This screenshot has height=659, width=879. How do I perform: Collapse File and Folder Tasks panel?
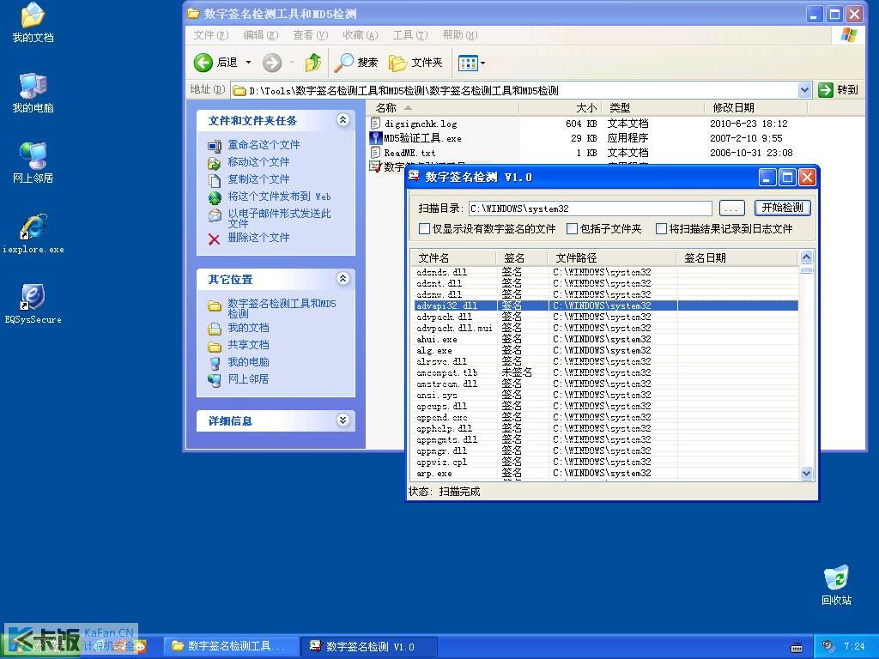[x=343, y=119]
